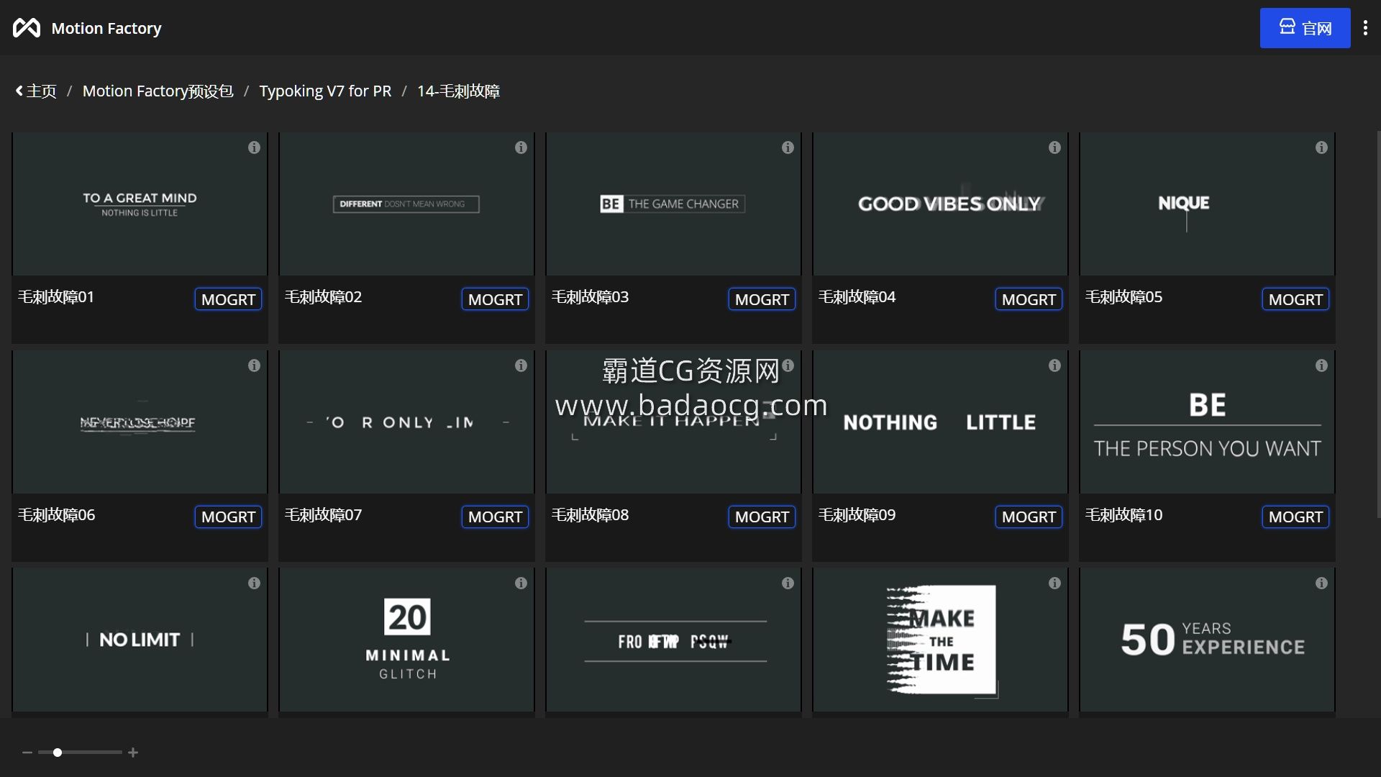Show info for 50 YEARS EXPERIENCE preset
The height and width of the screenshot is (777, 1381).
tap(1321, 583)
